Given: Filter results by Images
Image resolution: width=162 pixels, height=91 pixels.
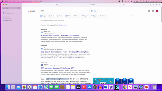Looking at the screenshot, I should click(x=43, y=16).
